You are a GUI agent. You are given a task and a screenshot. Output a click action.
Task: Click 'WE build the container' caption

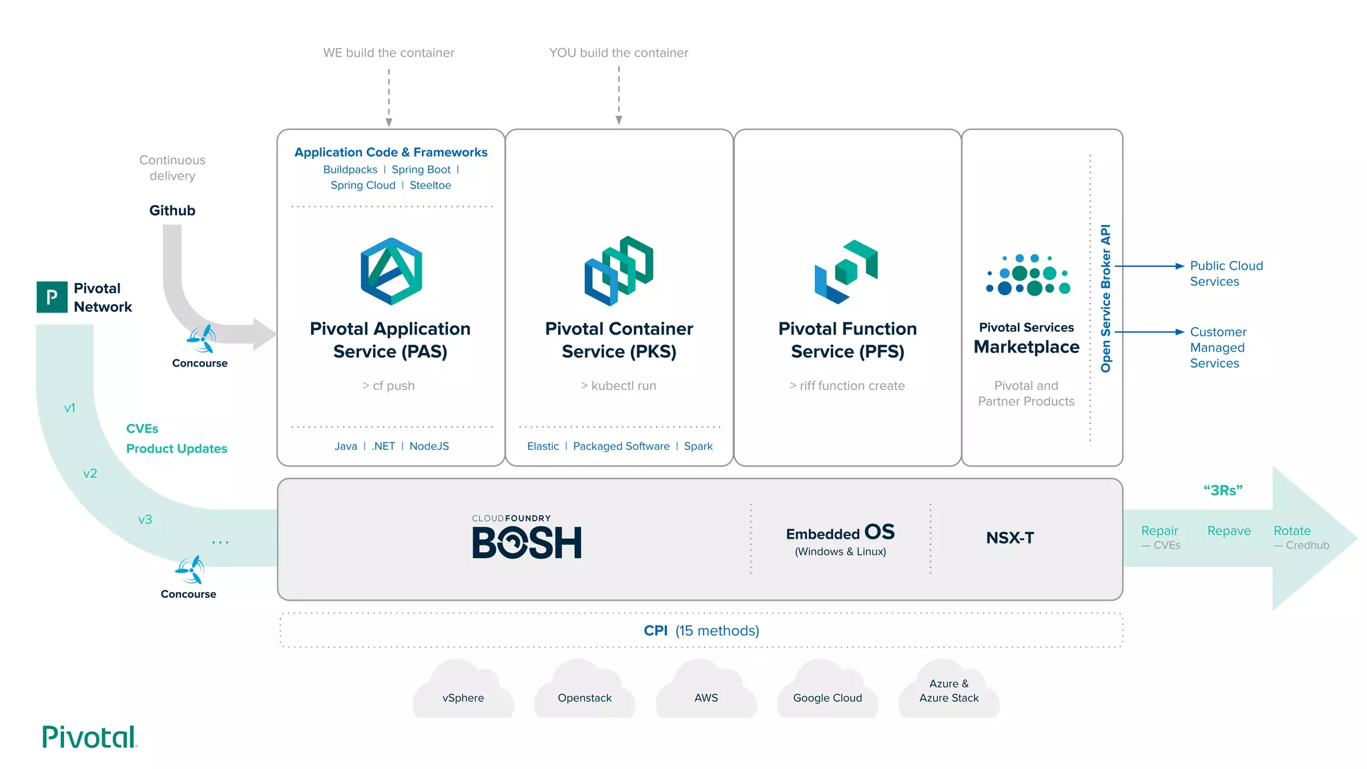(388, 53)
